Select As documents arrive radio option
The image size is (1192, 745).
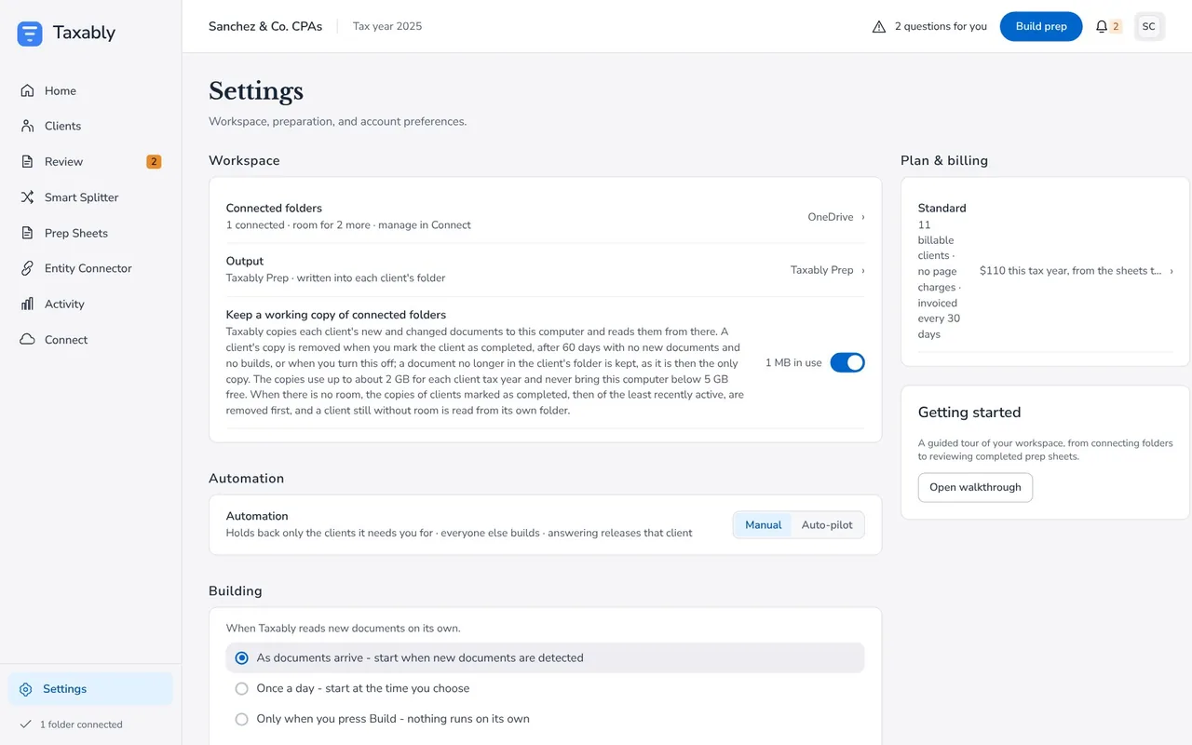[241, 657]
